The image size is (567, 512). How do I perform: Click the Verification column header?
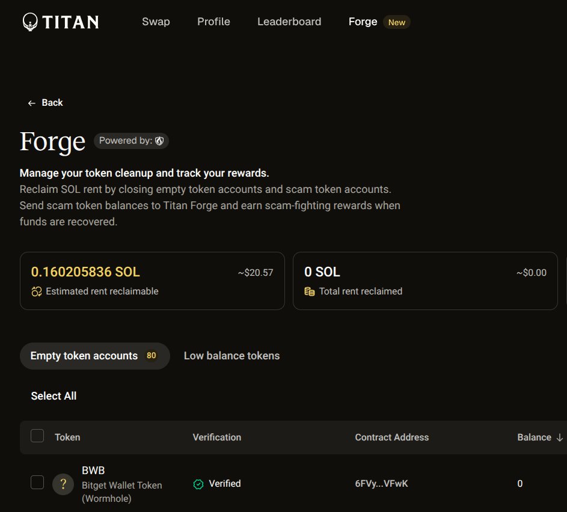217,437
